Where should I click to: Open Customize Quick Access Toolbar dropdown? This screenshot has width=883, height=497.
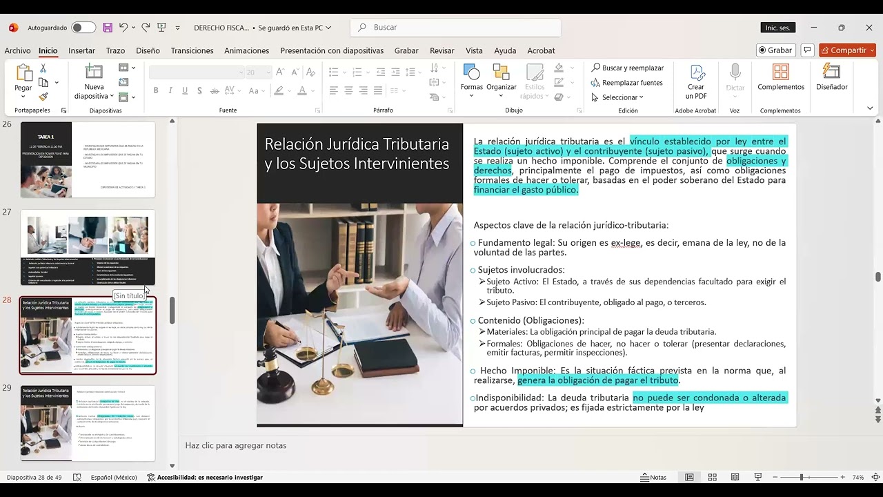(x=178, y=28)
